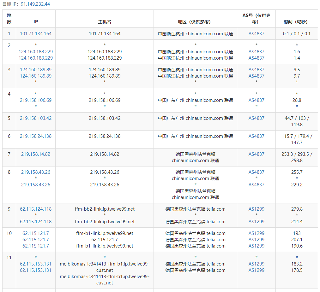Select the 跳数 column header
The height and width of the screenshot is (292, 320).
pos(9,19)
